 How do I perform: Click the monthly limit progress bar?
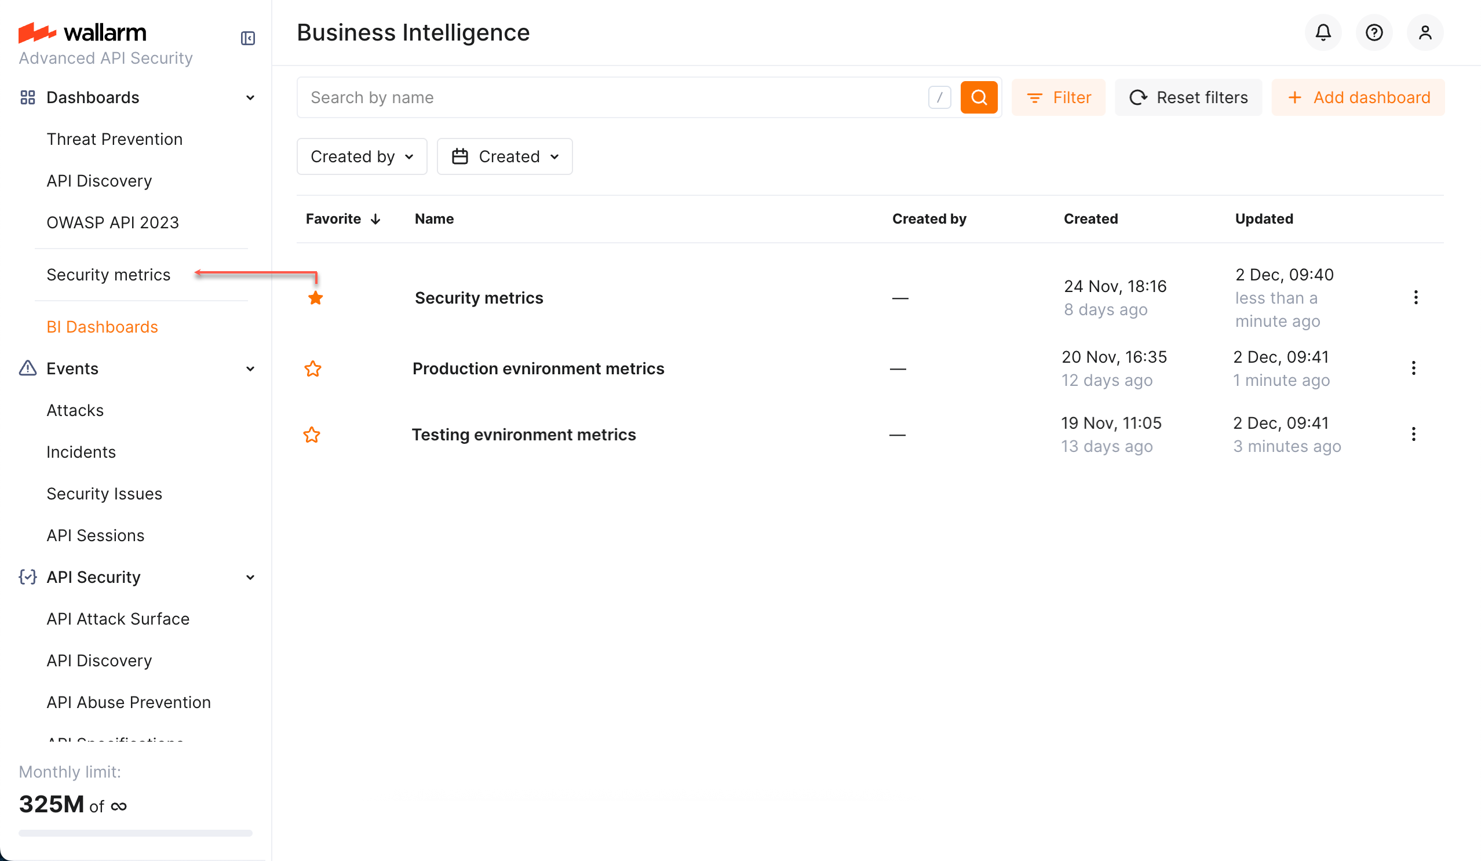tap(134, 833)
